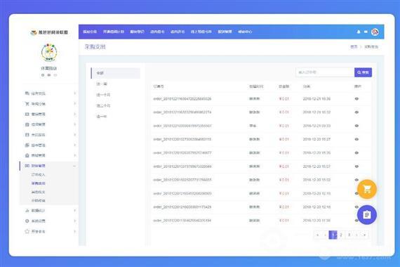Viewport: 400px width, 267px height.
Task: Expand the arrow of the house icon menu
Action: (75, 155)
